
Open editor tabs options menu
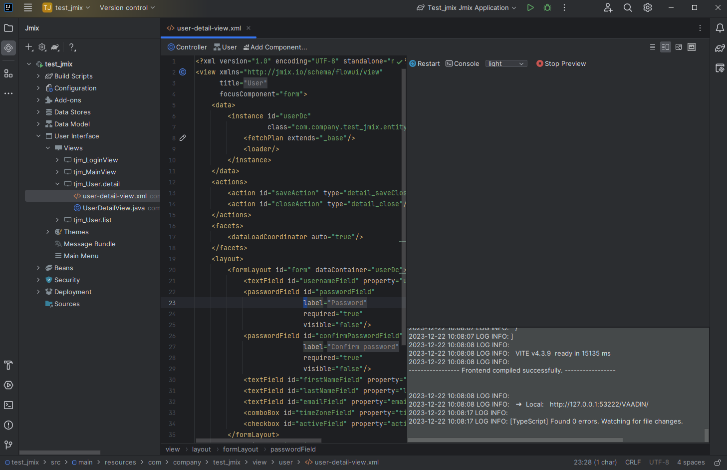point(700,28)
